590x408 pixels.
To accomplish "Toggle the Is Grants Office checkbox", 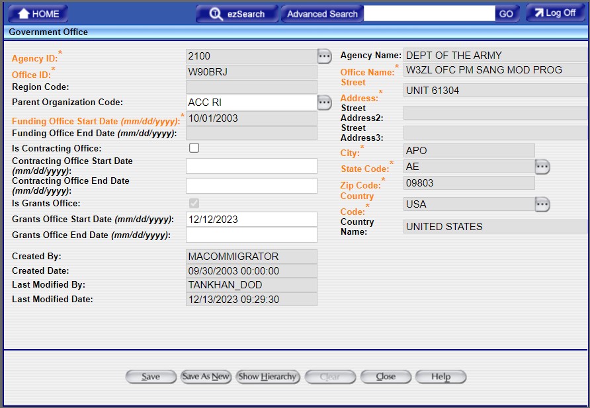I will pyautogui.click(x=194, y=203).
